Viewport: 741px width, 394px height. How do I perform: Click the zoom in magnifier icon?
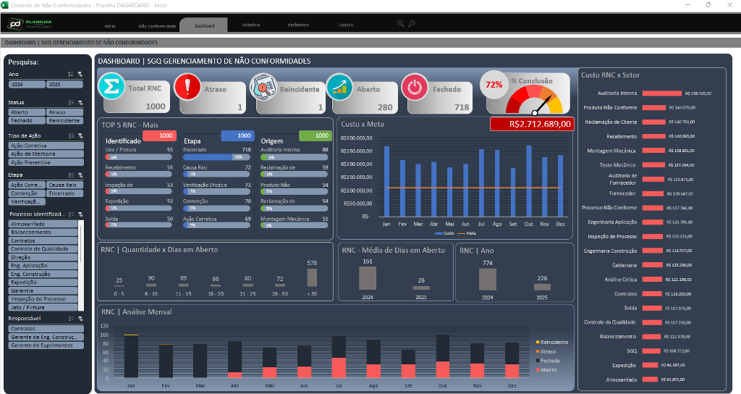tap(400, 24)
